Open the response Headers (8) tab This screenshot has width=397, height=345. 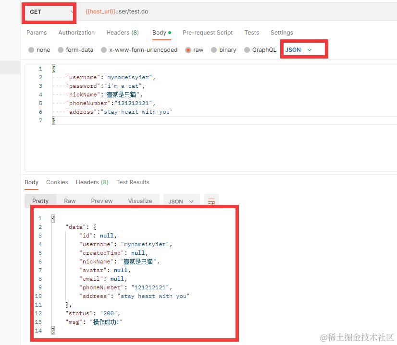tap(92, 182)
